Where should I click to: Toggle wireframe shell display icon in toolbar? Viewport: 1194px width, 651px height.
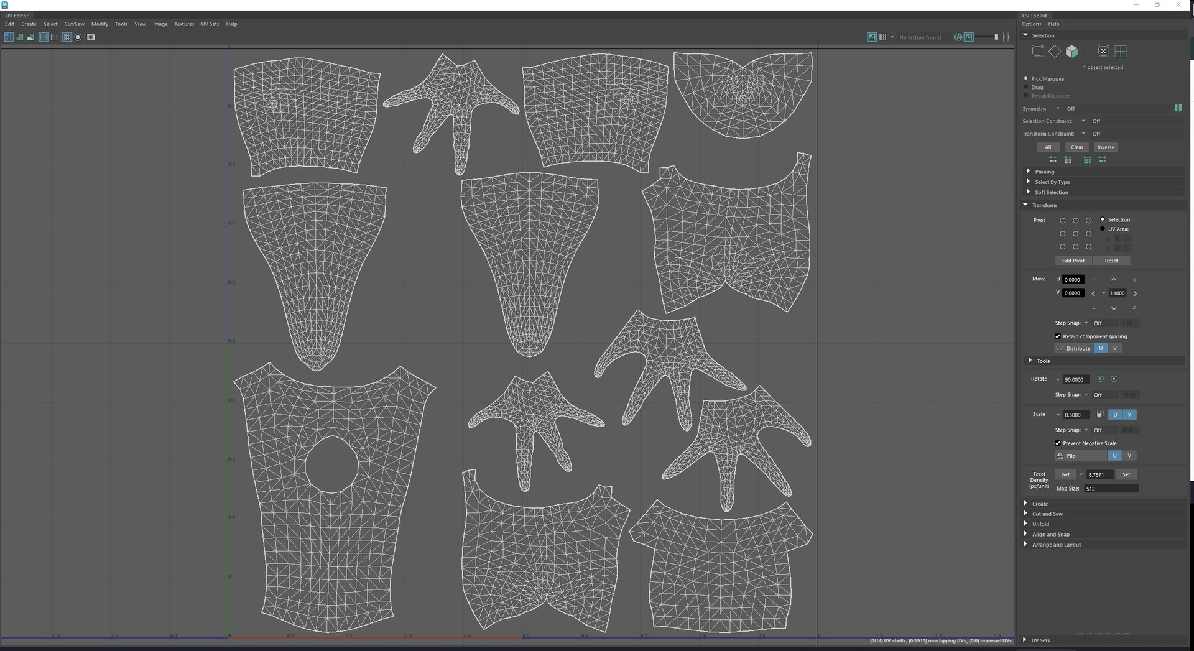pos(9,37)
